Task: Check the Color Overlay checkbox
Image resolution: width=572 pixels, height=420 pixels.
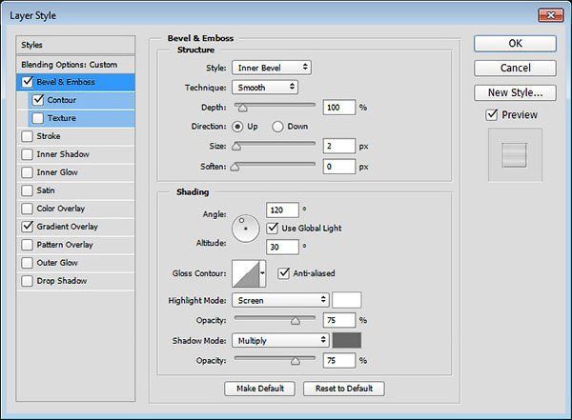Action: click(27, 209)
